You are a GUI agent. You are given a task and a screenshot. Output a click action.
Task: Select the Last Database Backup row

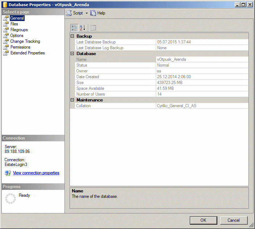point(162,42)
